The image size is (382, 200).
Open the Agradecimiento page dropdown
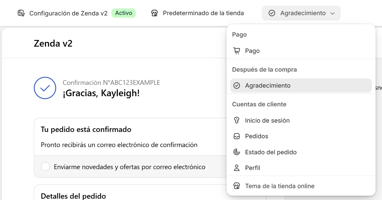[301, 13]
